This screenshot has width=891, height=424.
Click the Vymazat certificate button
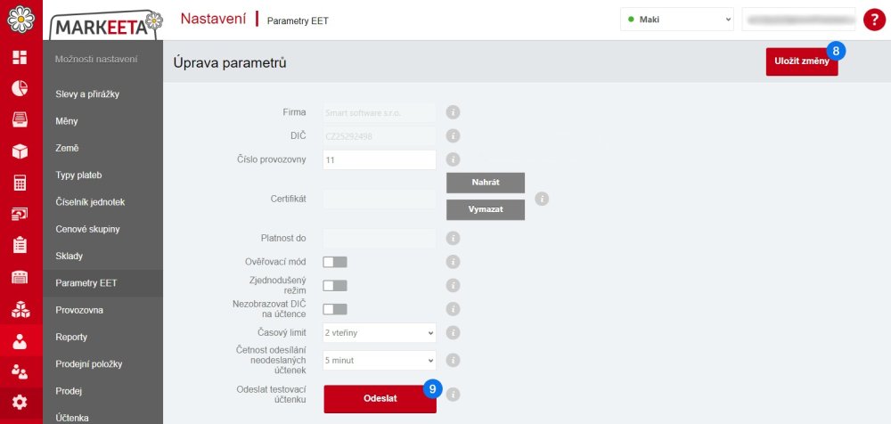pyautogui.click(x=486, y=209)
